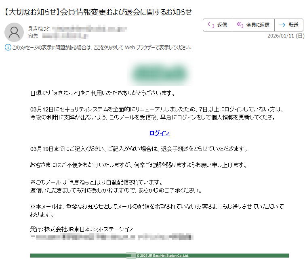Image resolution: width=305 pixels, height=260 pixels.
Task: Click the 全員に返信 reply-all button
Action: [x=253, y=25]
